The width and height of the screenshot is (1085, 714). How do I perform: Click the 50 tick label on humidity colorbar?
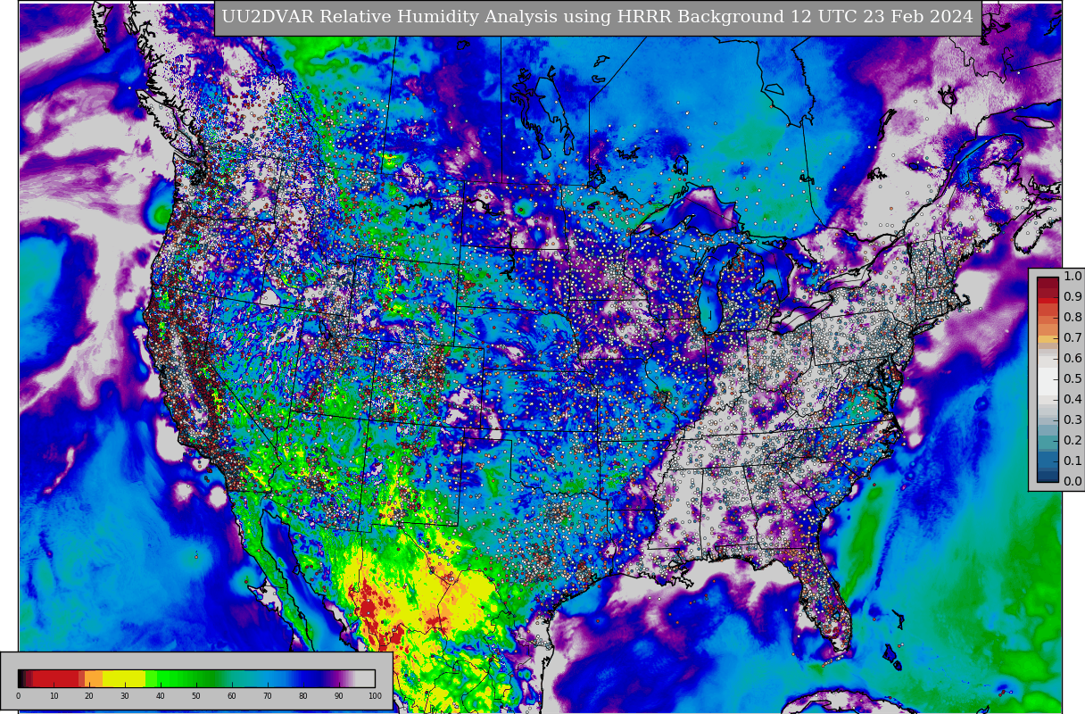pos(196,696)
